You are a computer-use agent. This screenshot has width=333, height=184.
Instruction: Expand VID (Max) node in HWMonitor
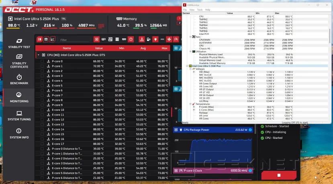[194, 72]
